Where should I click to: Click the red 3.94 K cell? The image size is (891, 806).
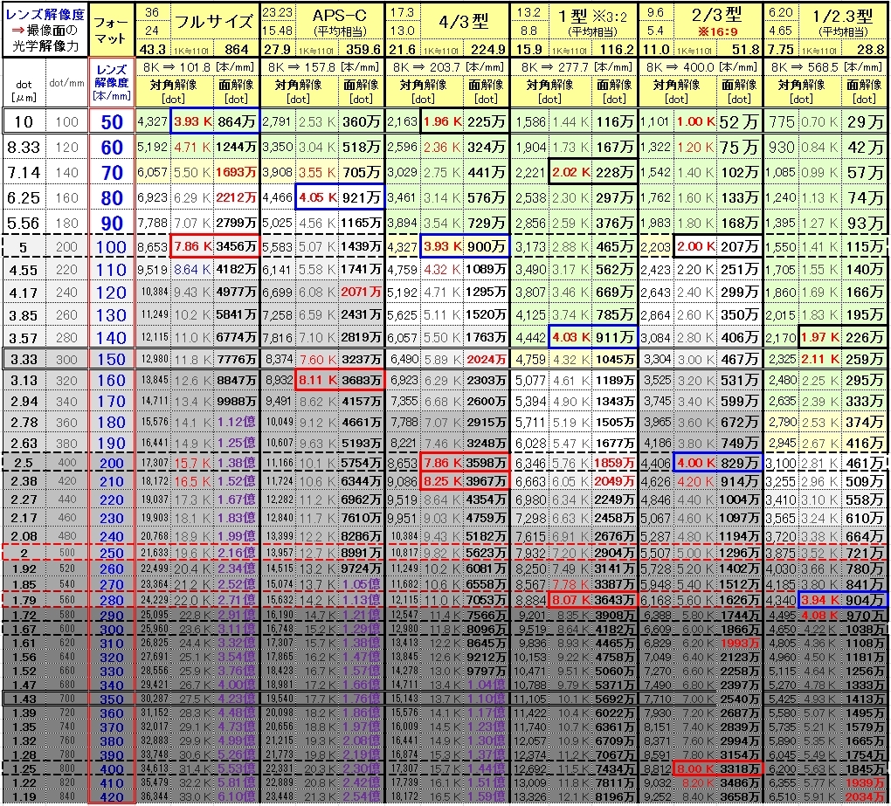[x=820, y=600]
